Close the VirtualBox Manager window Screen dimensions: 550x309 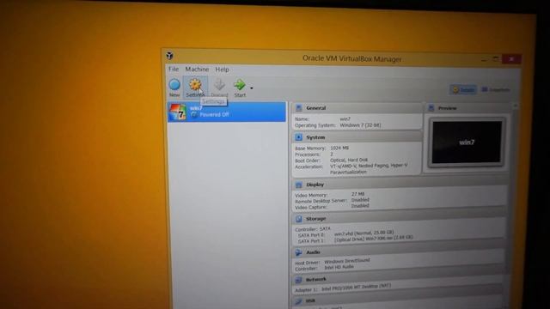coord(511,59)
